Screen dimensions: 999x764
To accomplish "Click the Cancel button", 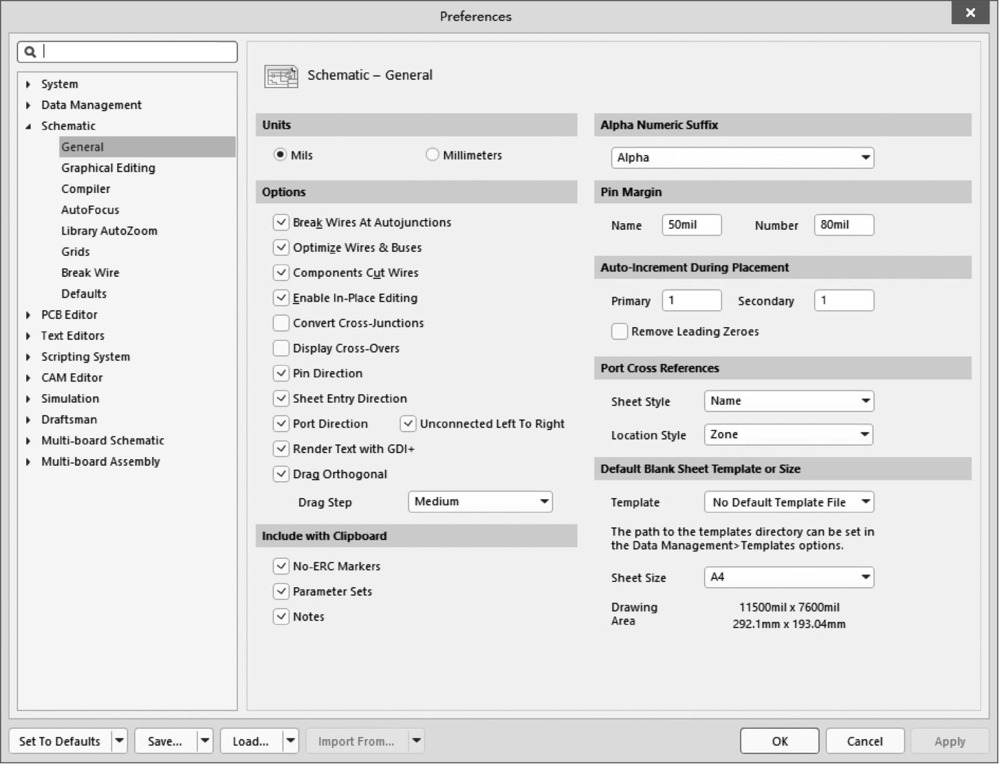I will click(864, 741).
